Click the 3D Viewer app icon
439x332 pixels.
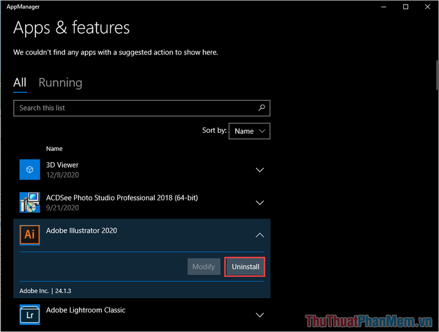click(29, 170)
